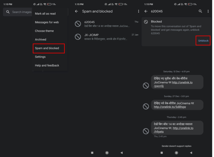Select Mark all as read menu entry
The height and width of the screenshot is (157, 214).
tap(45, 14)
